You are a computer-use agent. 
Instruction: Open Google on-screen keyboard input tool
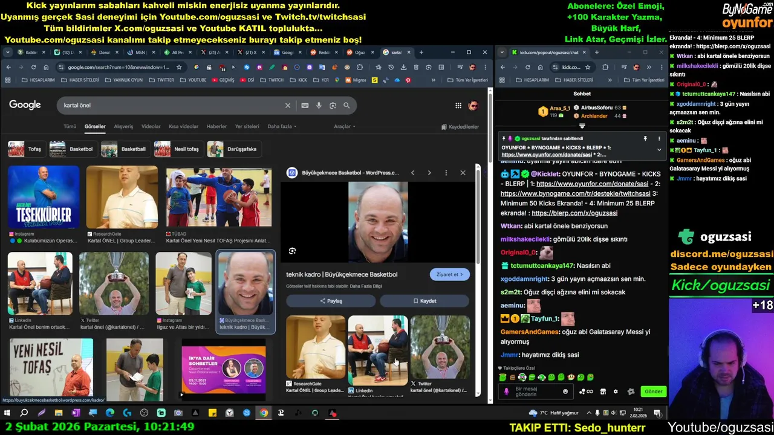coord(305,105)
